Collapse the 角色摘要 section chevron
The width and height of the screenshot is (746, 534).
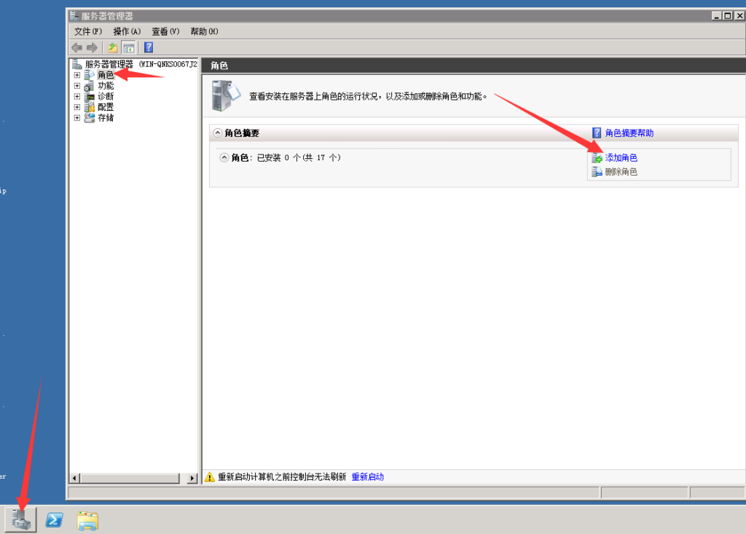[217, 133]
